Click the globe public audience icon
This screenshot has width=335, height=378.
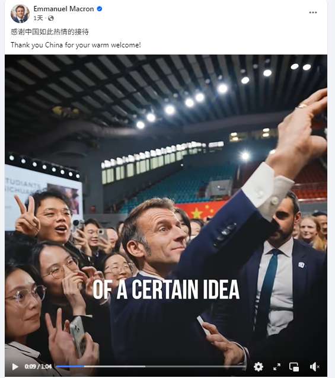click(x=50, y=18)
